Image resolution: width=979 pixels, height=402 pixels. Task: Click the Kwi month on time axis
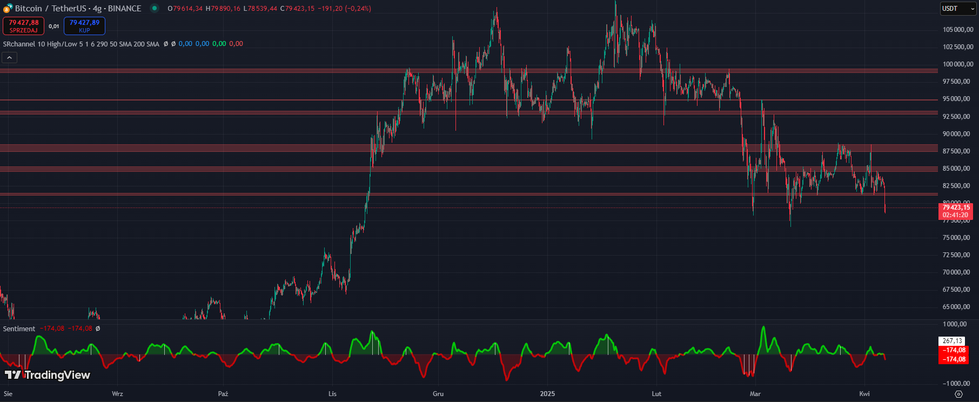[x=864, y=394]
